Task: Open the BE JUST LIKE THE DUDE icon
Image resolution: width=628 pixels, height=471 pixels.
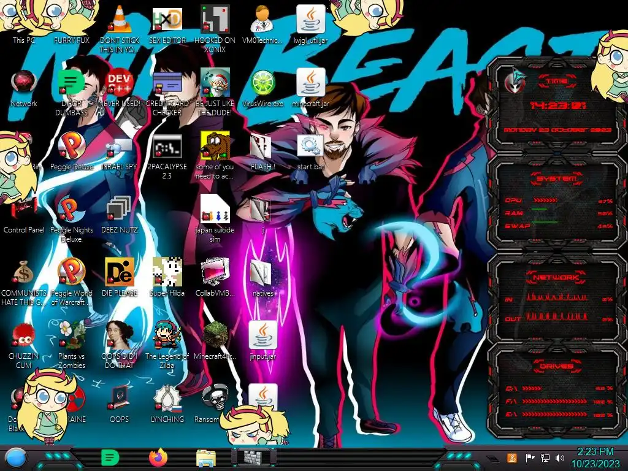Action: click(215, 93)
